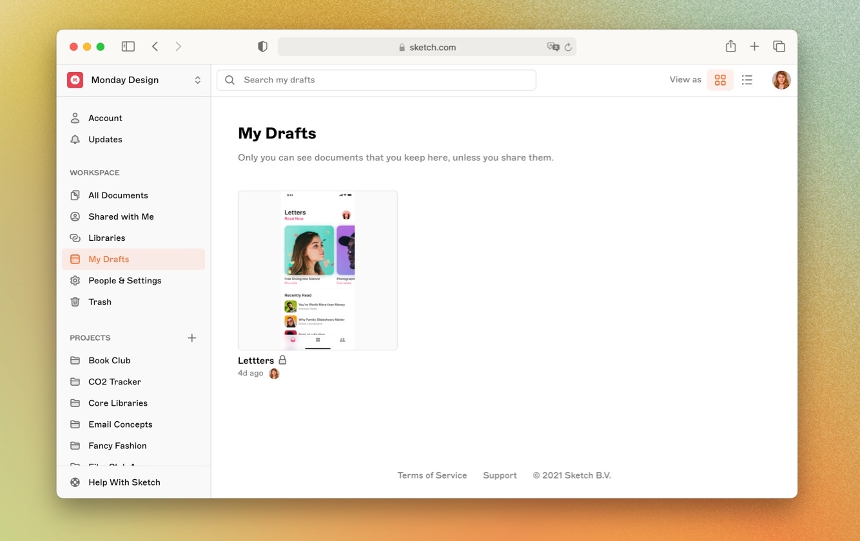Click the Lettters document title
The image size is (860, 541).
pos(256,361)
